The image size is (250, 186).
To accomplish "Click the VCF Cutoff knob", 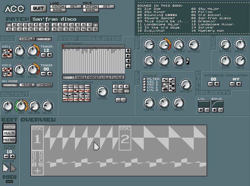I will click(179, 45).
